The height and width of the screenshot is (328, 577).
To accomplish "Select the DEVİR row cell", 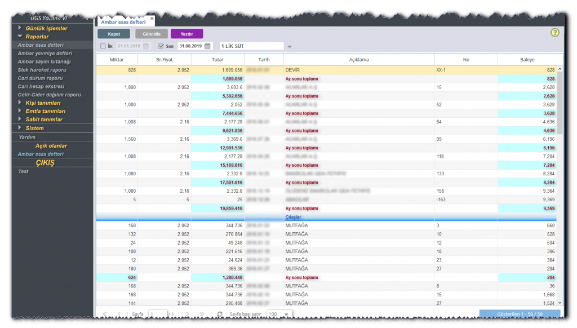I will click(359, 70).
